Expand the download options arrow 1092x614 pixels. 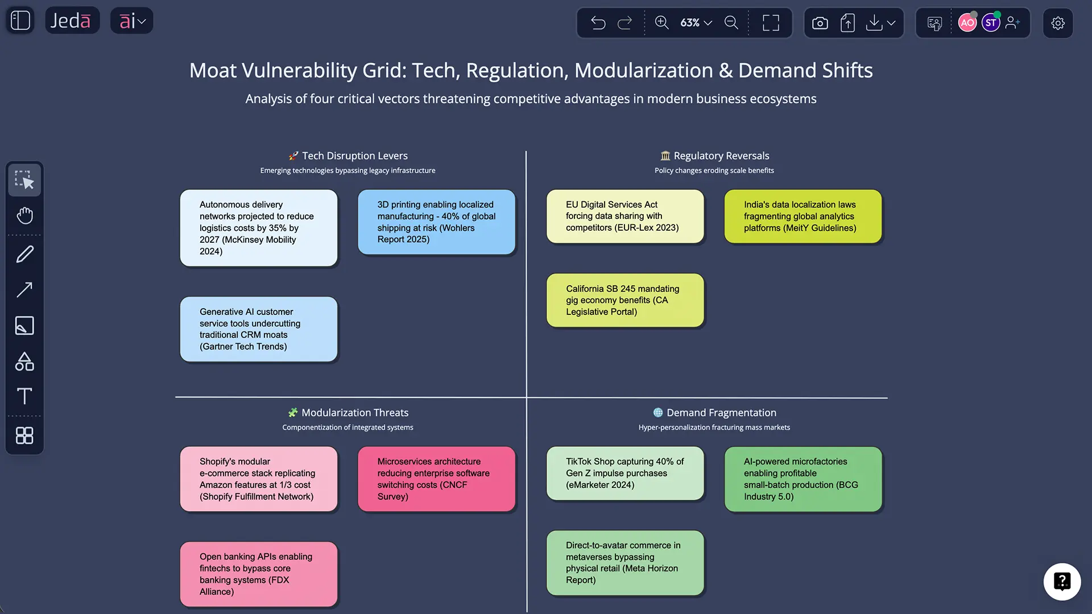(x=891, y=23)
